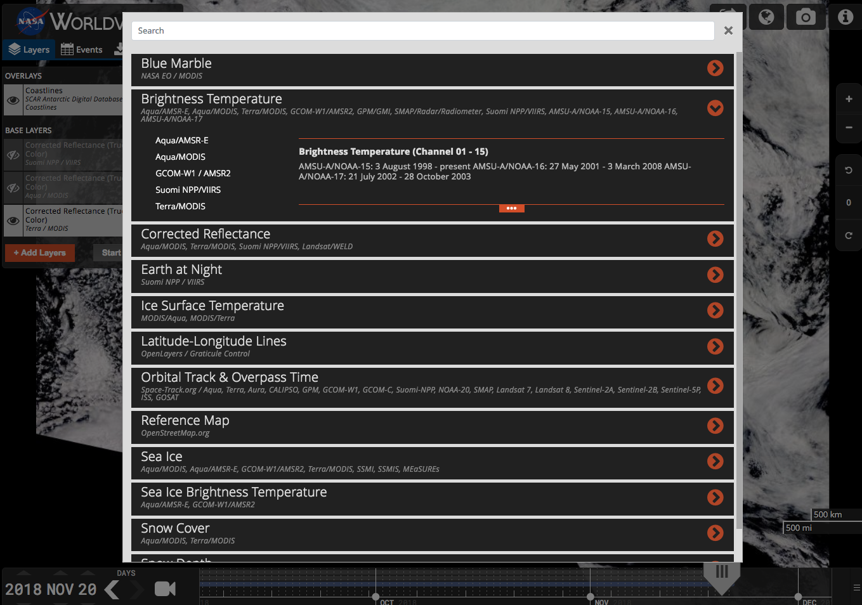Rotate the map counterclockwise
The image size is (862, 605).
pos(848,169)
